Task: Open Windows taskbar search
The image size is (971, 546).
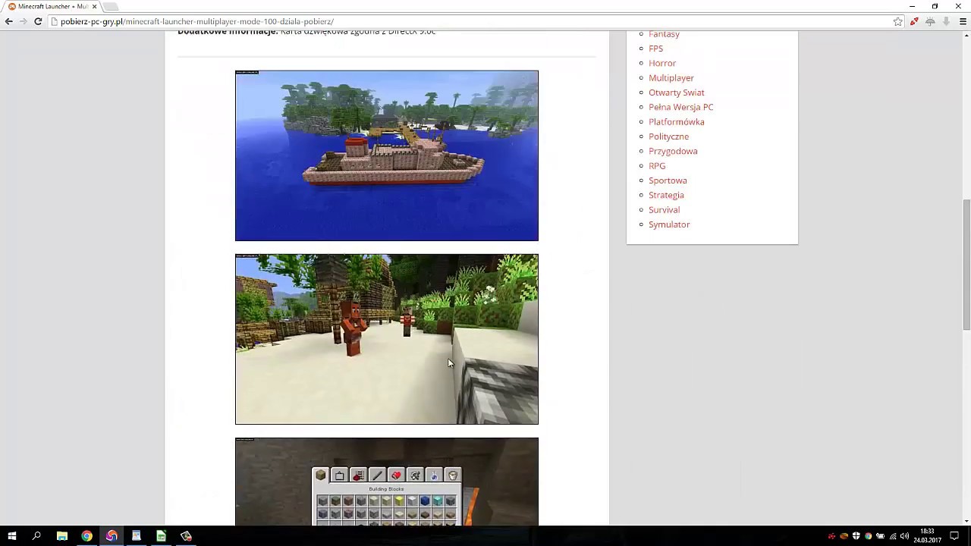Action: tap(36, 536)
